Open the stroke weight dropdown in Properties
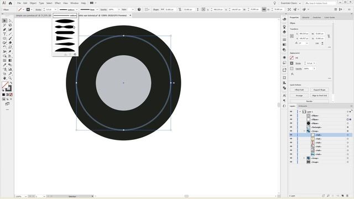The image size is (354, 199). (x=314, y=64)
